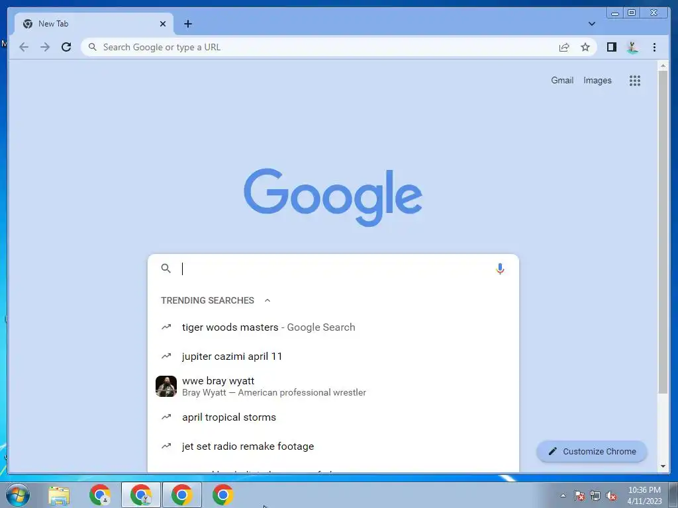Viewport: 678px width, 508px height.
Task: Open the tab search dropdown arrow
Action: (x=592, y=24)
